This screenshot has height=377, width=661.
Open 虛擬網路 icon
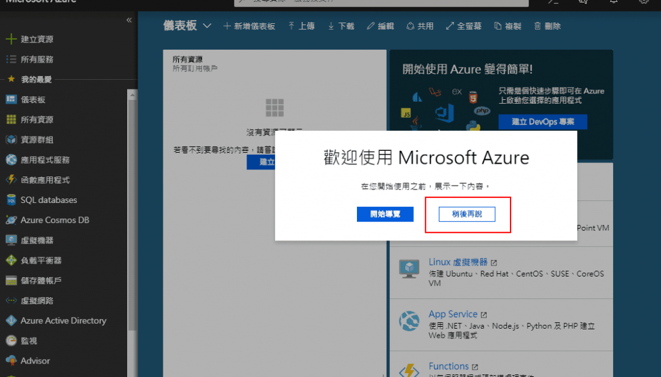point(11,300)
